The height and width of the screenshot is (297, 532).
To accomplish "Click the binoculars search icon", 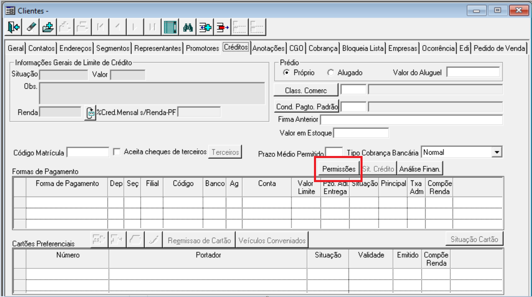I will (x=188, y=27).
